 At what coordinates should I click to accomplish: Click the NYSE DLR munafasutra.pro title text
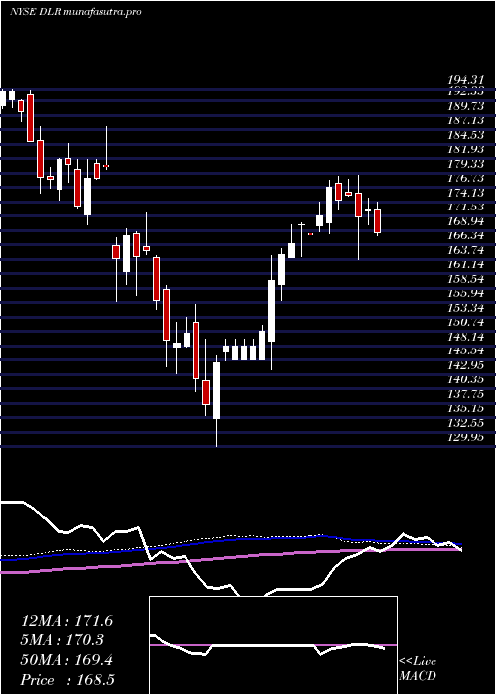[75, 12]
